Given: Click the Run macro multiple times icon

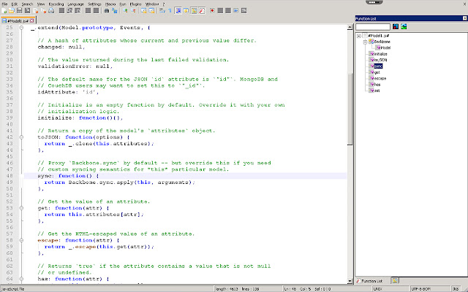Looking at the screenshot, I should (235, 11).
